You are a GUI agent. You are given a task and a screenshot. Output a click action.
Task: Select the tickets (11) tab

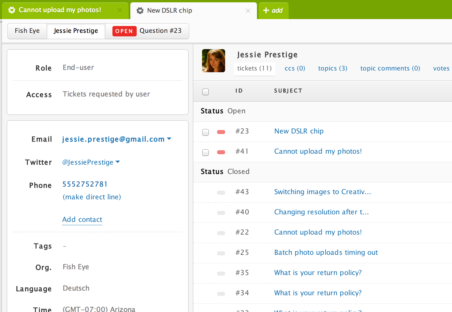point(254,68)
